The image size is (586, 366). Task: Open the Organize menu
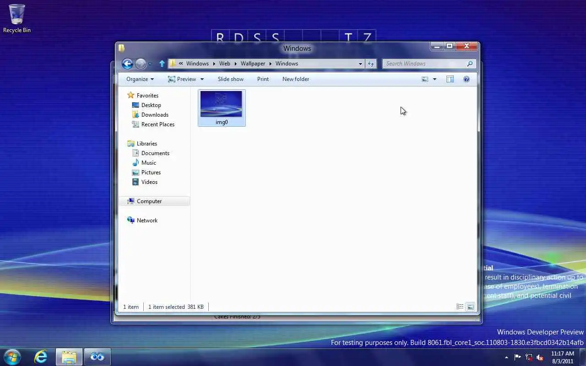point(140,79)
